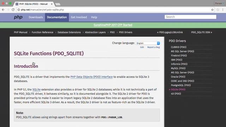This screenshot has height=127, width=226.
Task: Open a new browser tab
Action: tap(58, 4)
